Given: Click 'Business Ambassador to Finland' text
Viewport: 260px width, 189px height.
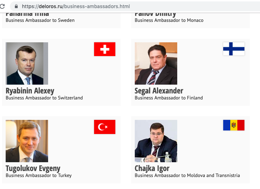Looking at the screenshot, I should tap(169, 98).
